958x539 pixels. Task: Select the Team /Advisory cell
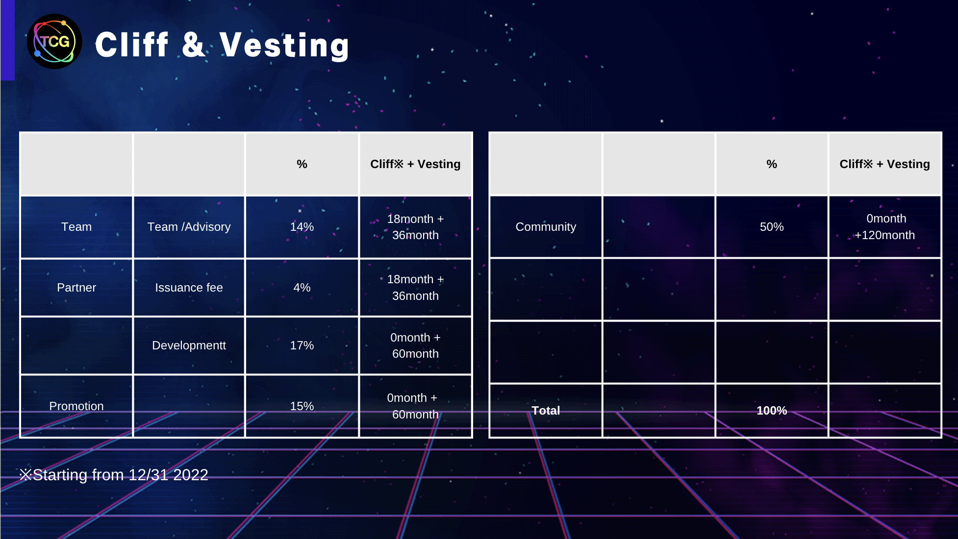point(189,227)
